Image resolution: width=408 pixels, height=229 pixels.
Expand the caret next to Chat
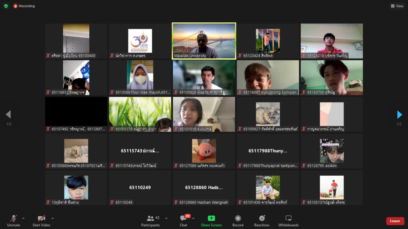click(x=193, y=218)
